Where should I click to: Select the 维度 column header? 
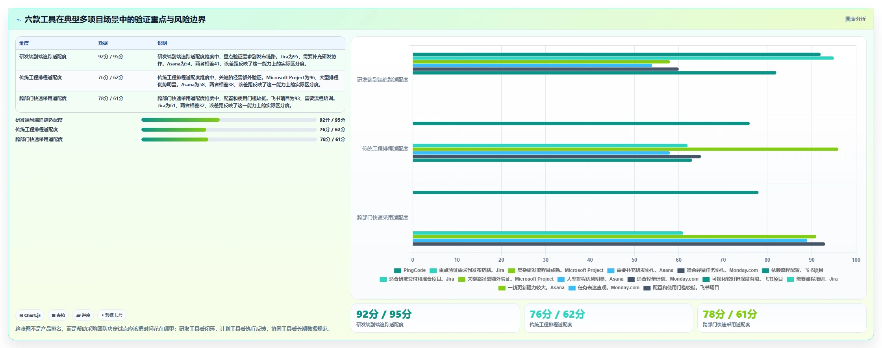[x=24, y=43]
